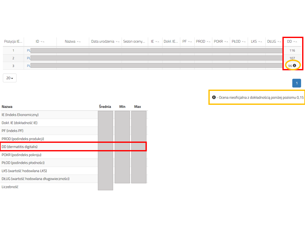Select the PROD (podindeks produkcji) row

coord(74,139)
